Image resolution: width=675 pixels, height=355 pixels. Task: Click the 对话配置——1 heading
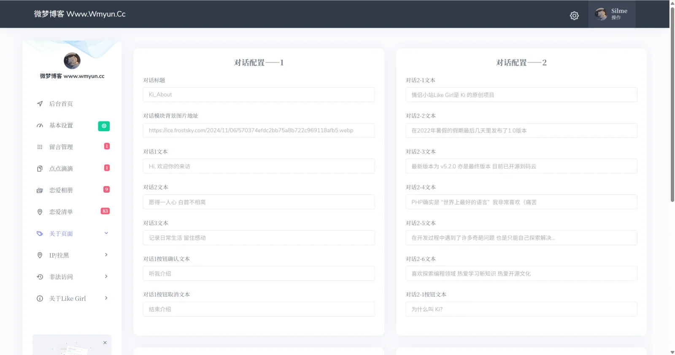point(259,63)
